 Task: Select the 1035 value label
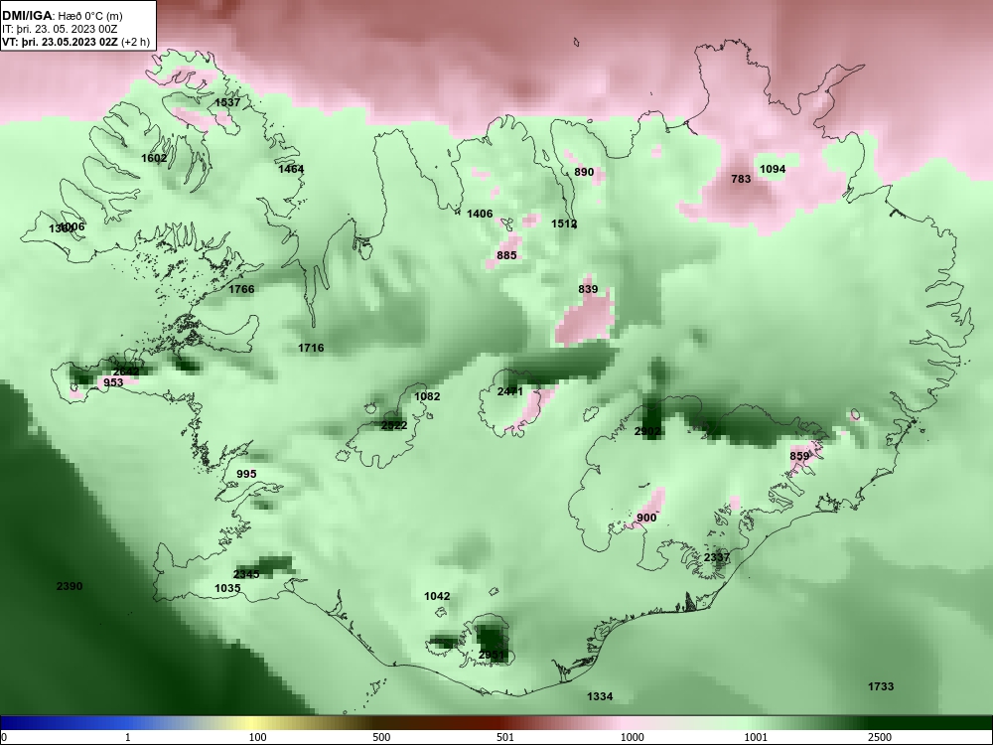(227, 588)
